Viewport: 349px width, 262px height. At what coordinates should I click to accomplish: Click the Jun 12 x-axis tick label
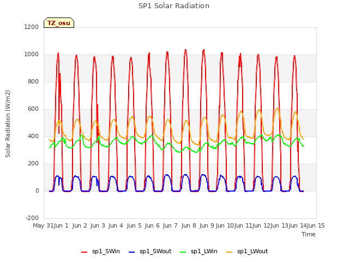(261, 225)
